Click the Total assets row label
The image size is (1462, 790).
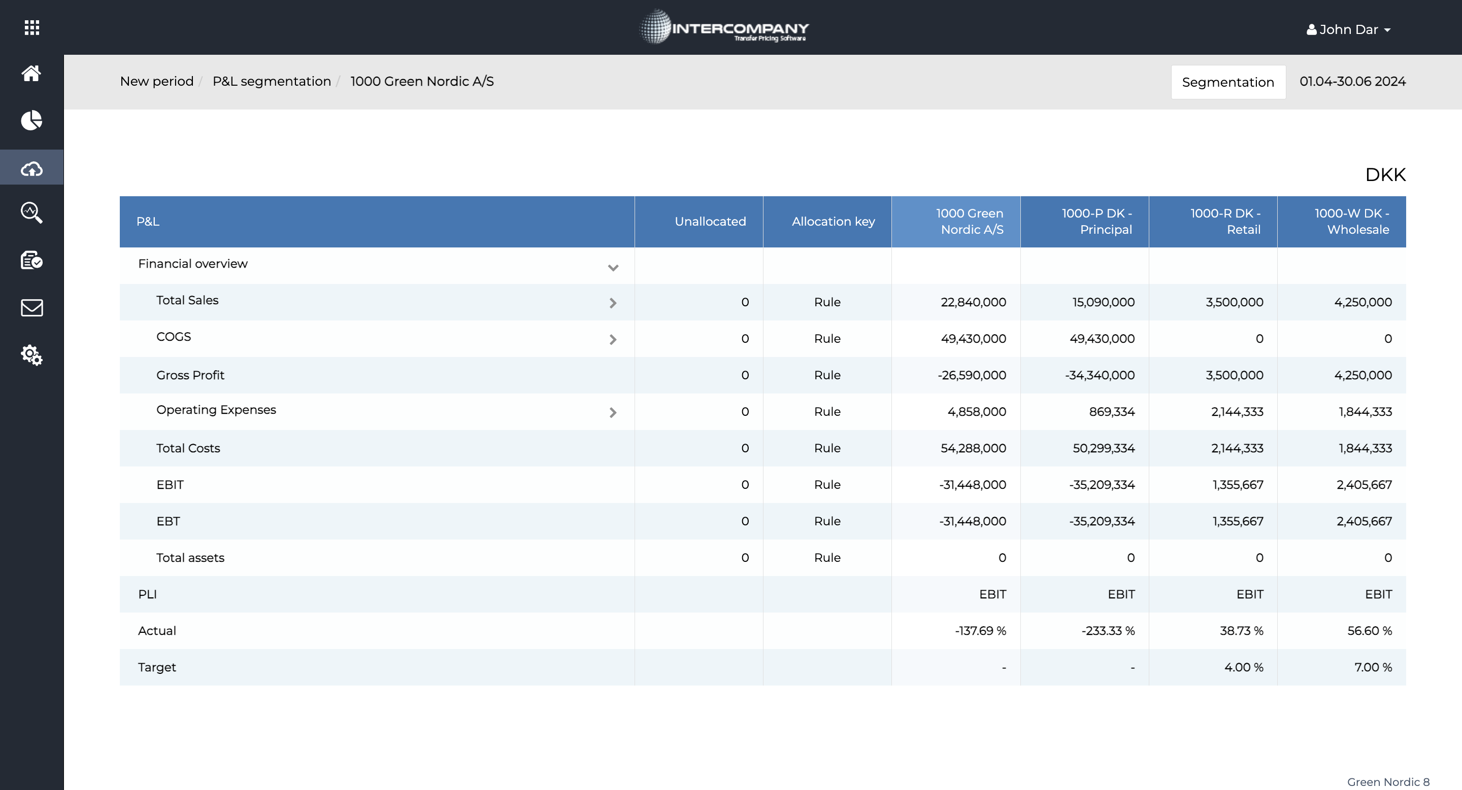190,558
